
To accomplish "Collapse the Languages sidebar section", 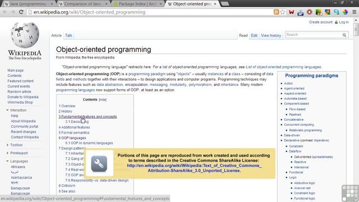I will click(7, 161).
